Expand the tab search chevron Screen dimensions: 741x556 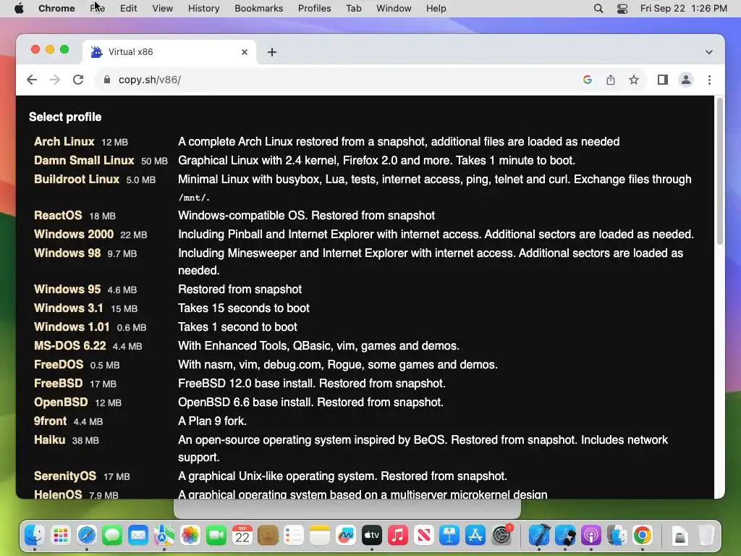click(709, 52)
